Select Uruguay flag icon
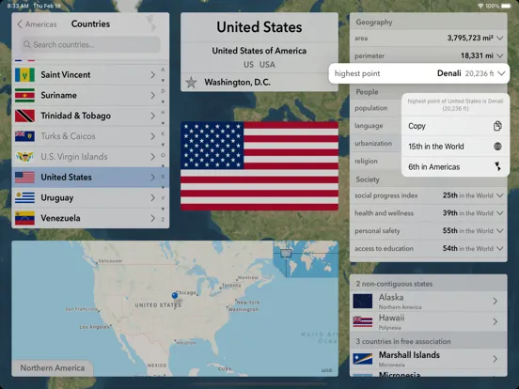 pyautogui.click(x=24, y=197)
